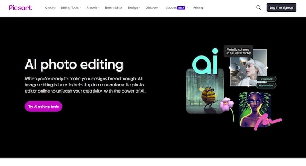
Task: Open the Discover menu
Action: pos(152,7)
